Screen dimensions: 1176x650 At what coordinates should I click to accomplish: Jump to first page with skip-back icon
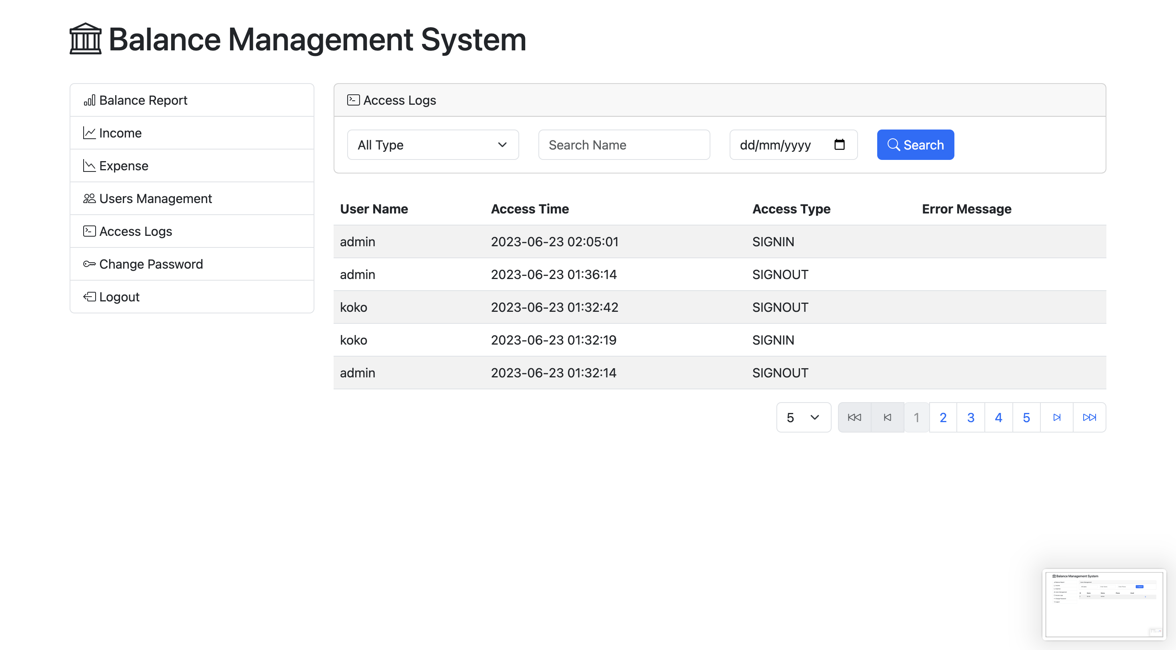click(854, 417)
